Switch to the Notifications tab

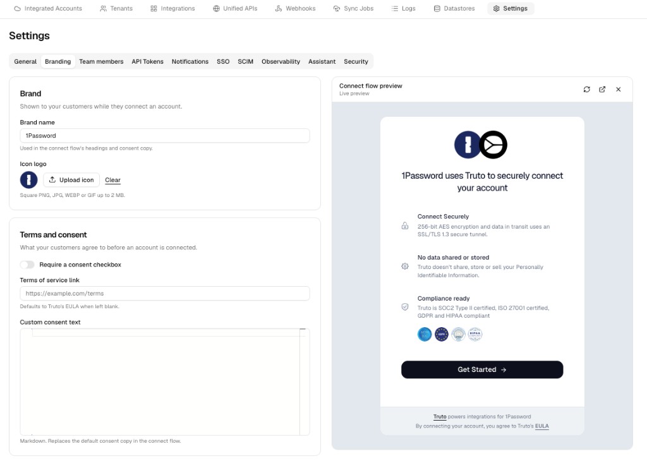[x=190, y=61]
